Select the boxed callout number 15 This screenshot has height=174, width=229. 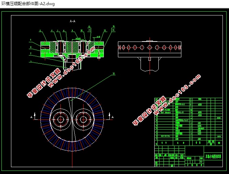pyautogui.click(x=113, y=30)
